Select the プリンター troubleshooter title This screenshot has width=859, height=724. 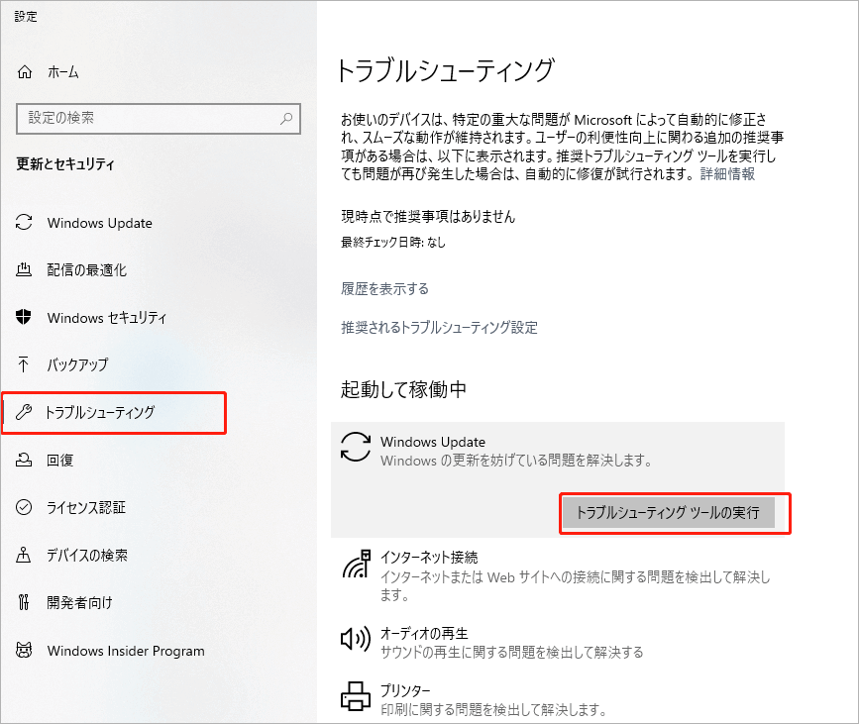[405, 690]
